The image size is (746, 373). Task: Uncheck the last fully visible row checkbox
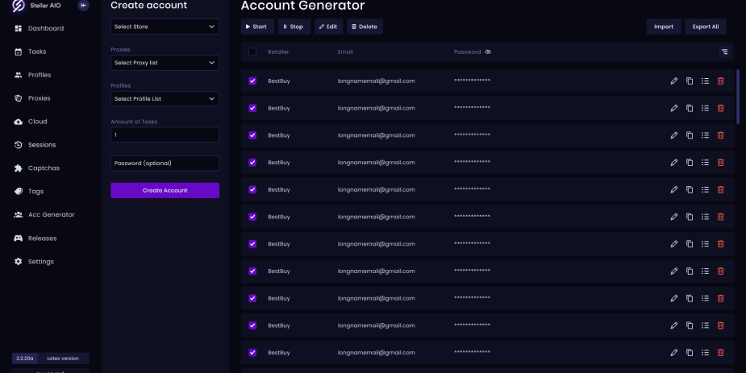(x=252, y=353)
